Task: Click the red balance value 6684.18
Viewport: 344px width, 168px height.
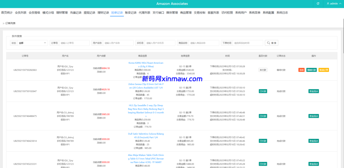Action: [105, 68]
